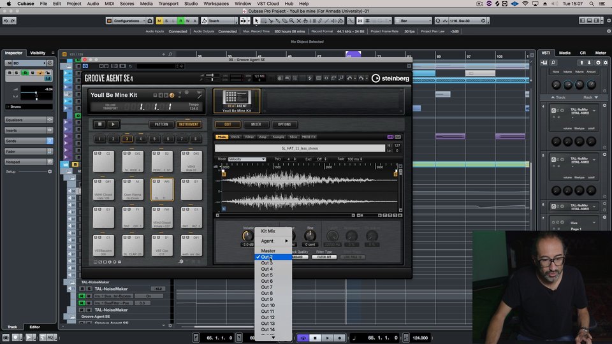Toggle the purple Cycle loop button
This screenshot has width=612, height=344.
[x=303, y=338]
